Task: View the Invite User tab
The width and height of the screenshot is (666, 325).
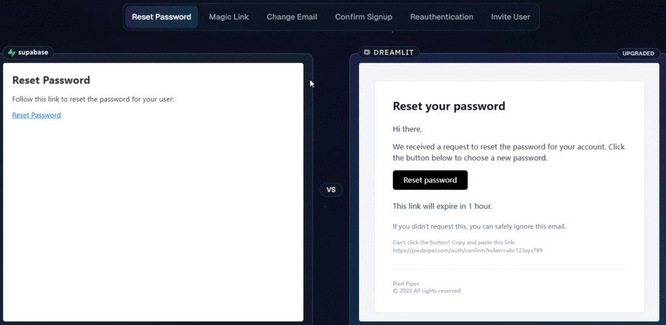Action: (x=511, y=17)
